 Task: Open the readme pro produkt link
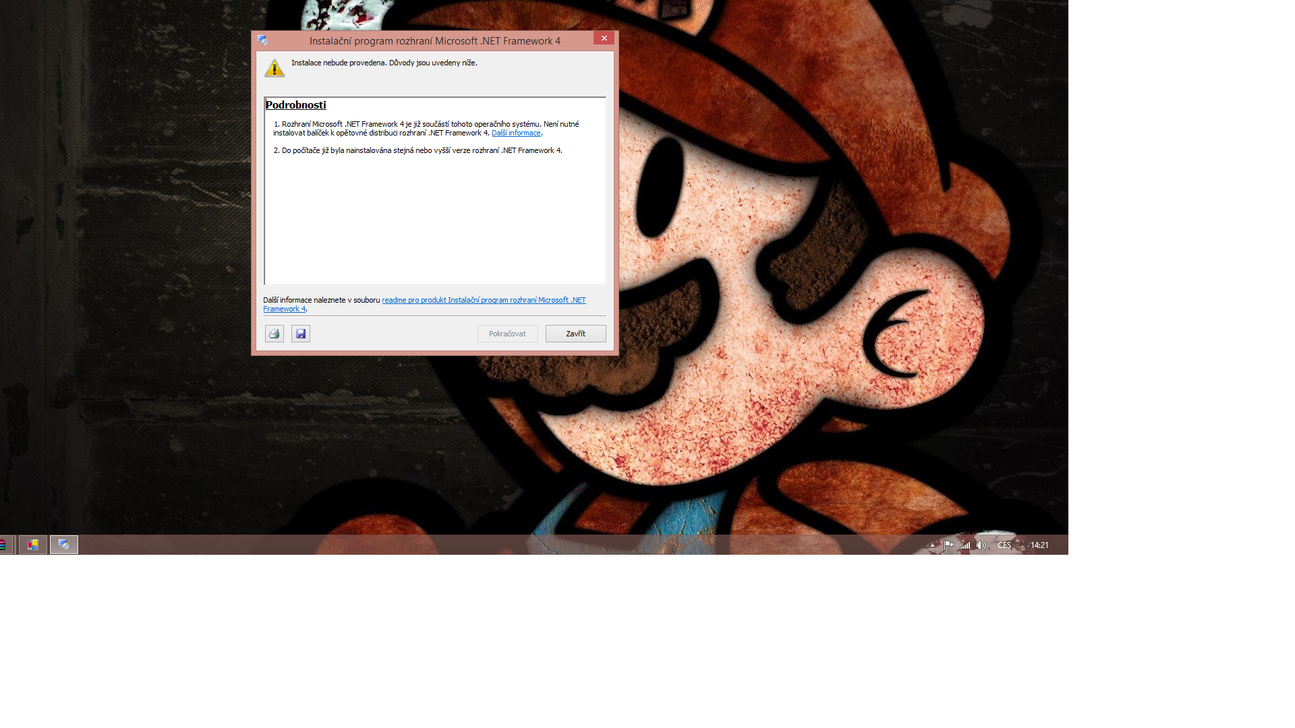(x=484, y=301)
